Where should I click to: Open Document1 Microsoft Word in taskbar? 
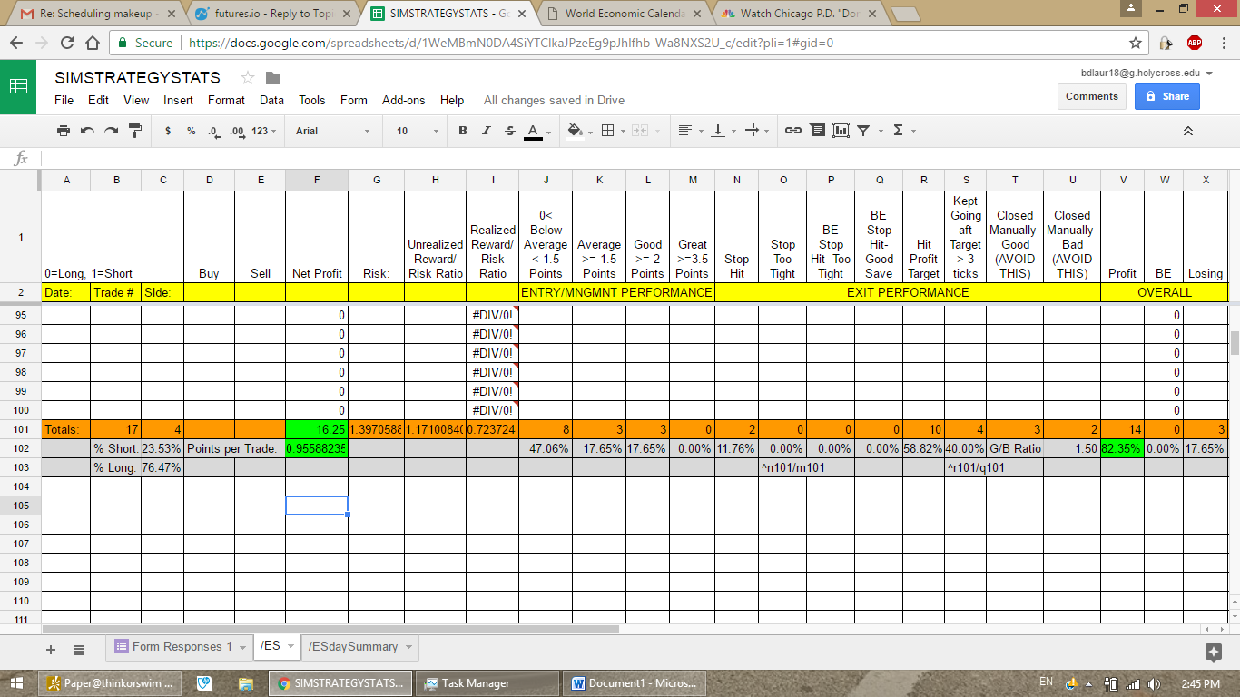635,683
